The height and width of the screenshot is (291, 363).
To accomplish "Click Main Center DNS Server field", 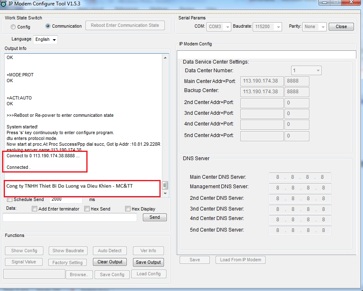I will (300, 177).
